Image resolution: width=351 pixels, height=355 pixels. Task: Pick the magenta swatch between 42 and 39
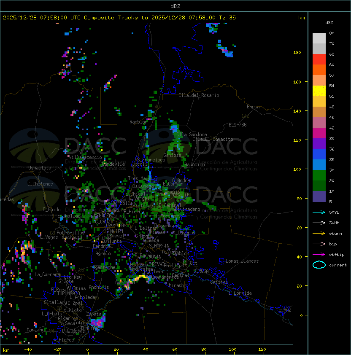319,133
